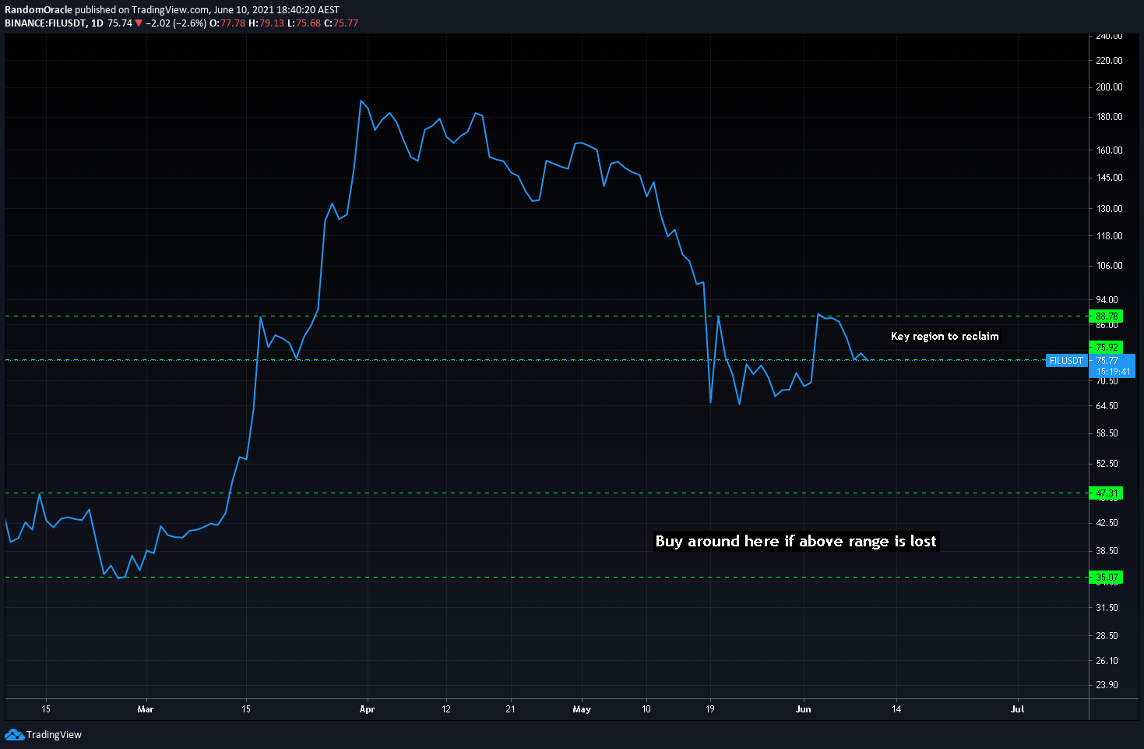Click the 19 date label on time axis
1144x749 pixels.
(710, 709)
